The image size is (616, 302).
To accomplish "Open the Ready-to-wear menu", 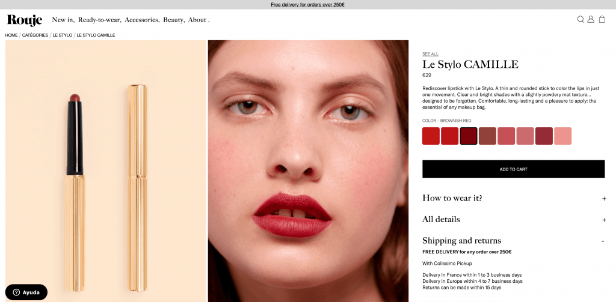I will [x=99, y=20].
